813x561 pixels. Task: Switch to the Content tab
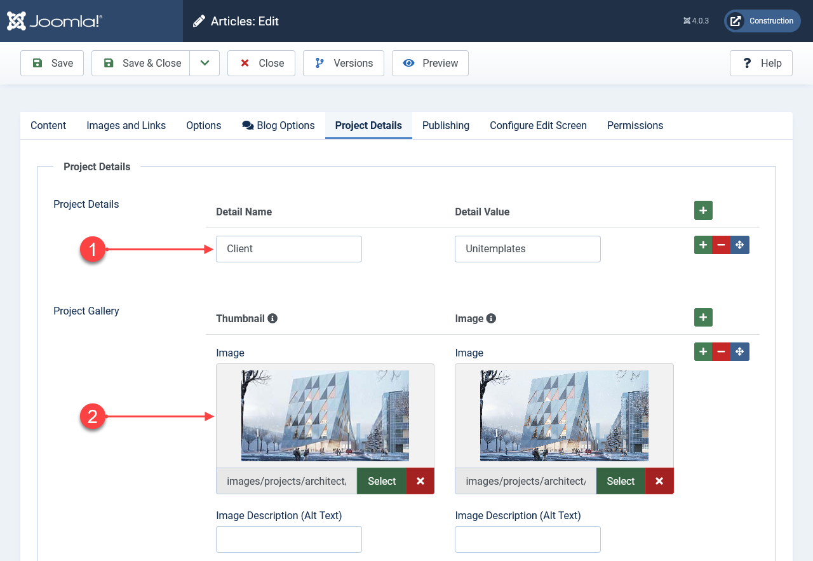pyautogui.click(x=48, y=125)
